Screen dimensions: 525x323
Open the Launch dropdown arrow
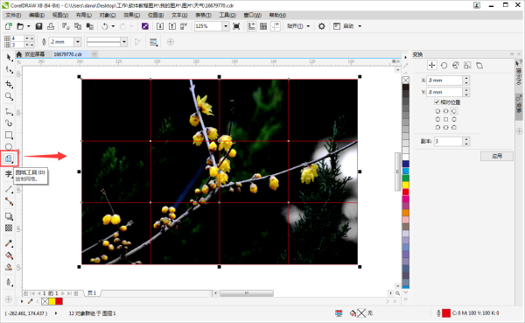pos(360,26)
